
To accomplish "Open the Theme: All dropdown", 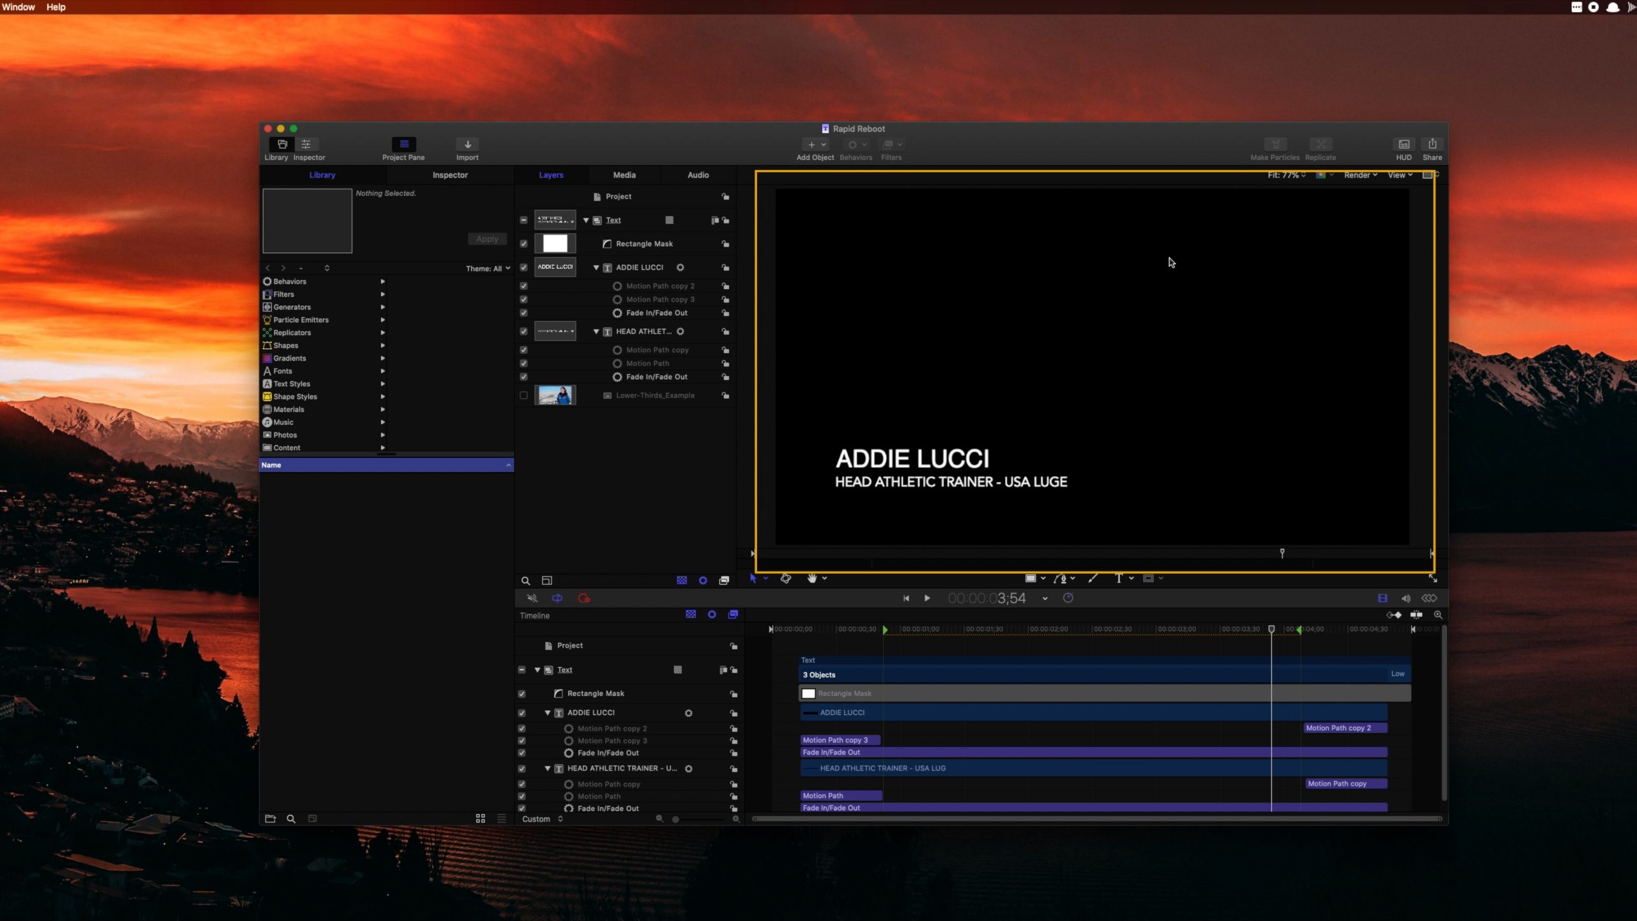I will (488, 269).
